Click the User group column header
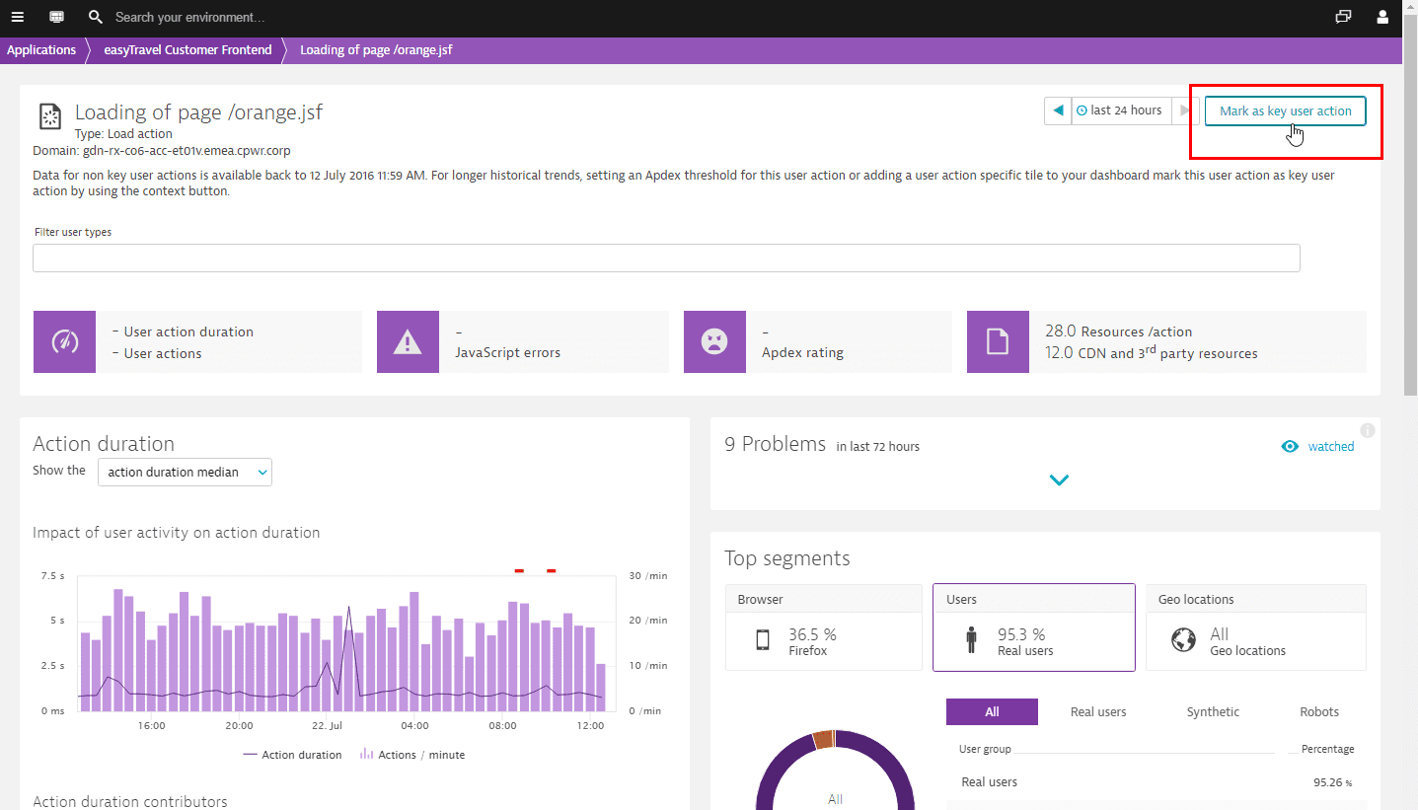 pyautogui.click(x=985, y=749)
